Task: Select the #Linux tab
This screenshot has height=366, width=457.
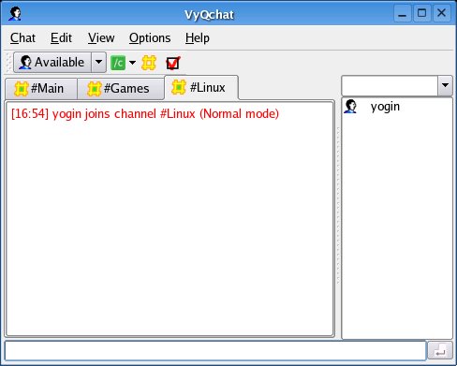Action: (201, 87)
